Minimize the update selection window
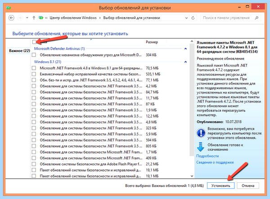Image resolution: width=270 pixels, height=199 pixels. 239,7
